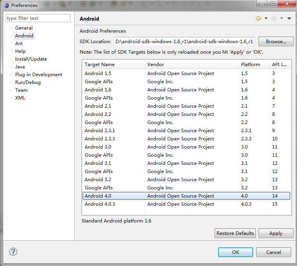Expand the Java preferences node
The height and width of the screenshot is (266, 297).
(x=11, y=67)
